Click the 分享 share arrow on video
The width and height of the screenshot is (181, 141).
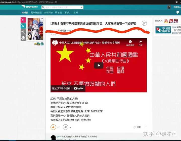tap(140, 42)
